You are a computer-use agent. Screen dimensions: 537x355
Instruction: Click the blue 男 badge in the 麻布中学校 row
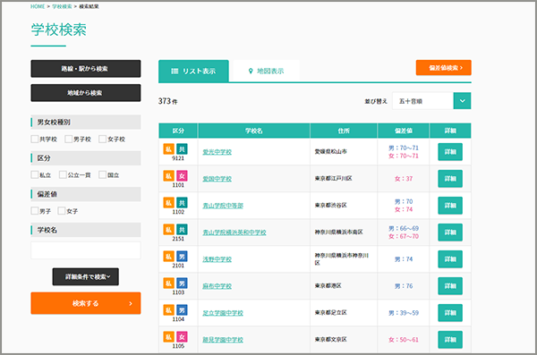pyautogui.click(x=182, y=283)
